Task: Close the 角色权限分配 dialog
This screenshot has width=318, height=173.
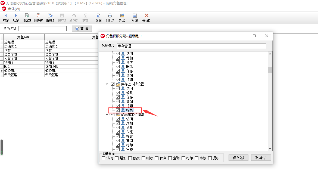Action: tap(266, 36)
